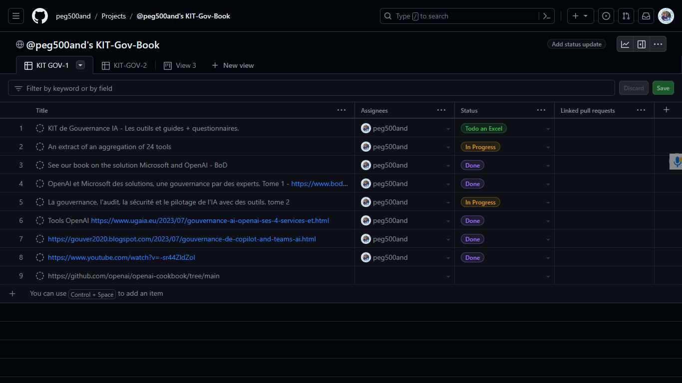This screenshot has height=383, width=682.
Task: Open the user profile avatar menu
Action: click(x=666, y=16)
